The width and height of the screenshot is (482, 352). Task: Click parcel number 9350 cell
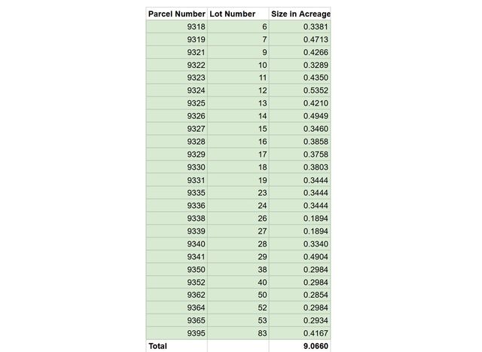[x=176, y=269]
